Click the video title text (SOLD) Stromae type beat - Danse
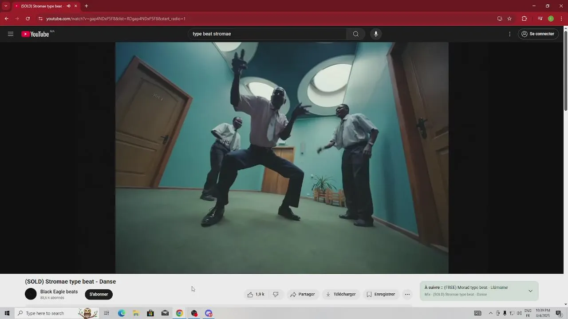 [71, 282]
